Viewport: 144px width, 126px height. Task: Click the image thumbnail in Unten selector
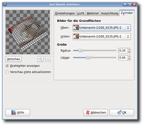click(76, 36)
